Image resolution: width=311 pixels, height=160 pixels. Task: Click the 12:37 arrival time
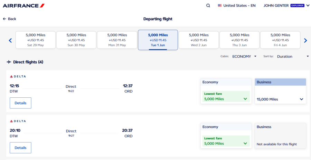[x=127, y=86]
